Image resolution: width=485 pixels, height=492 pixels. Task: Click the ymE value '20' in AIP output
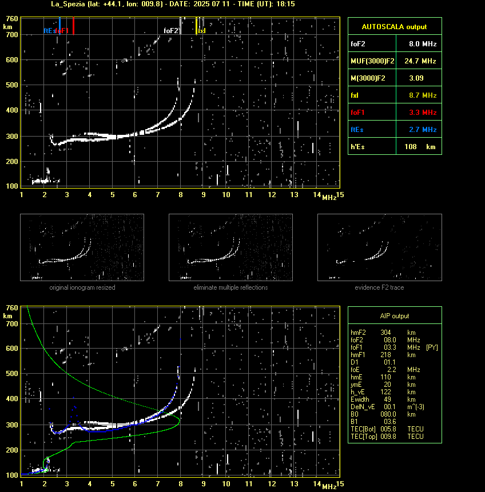[387, 385]
